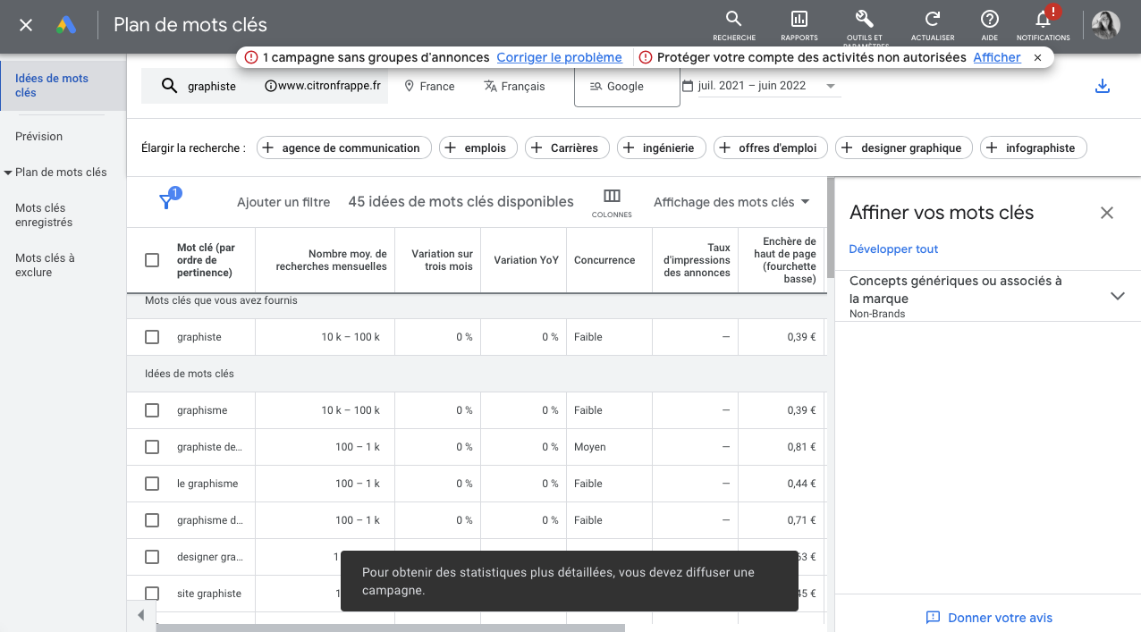Open the Recherche magnifier icon in header
This screenshot has height=632, width=1141.
click(x=733, y=19)
